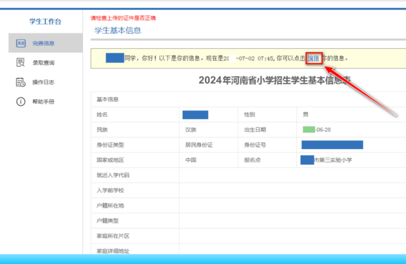The image size is (406, 264).
Task: Open the 完善信息 menu label
Action: (43, 43)
